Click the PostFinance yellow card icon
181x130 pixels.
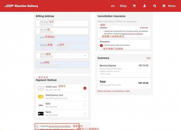41,97
